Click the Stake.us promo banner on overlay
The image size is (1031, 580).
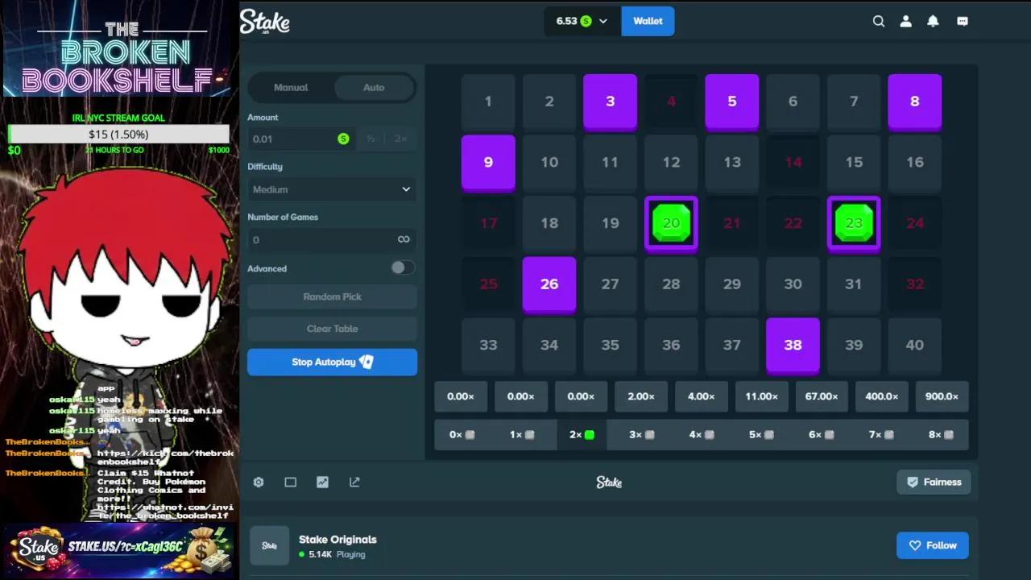click(118, 550)
